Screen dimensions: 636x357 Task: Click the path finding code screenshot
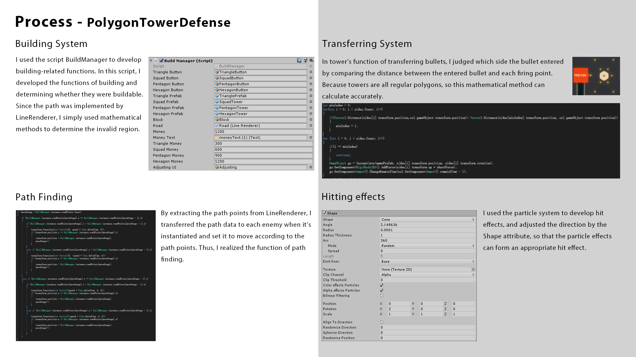pos(86,276)
